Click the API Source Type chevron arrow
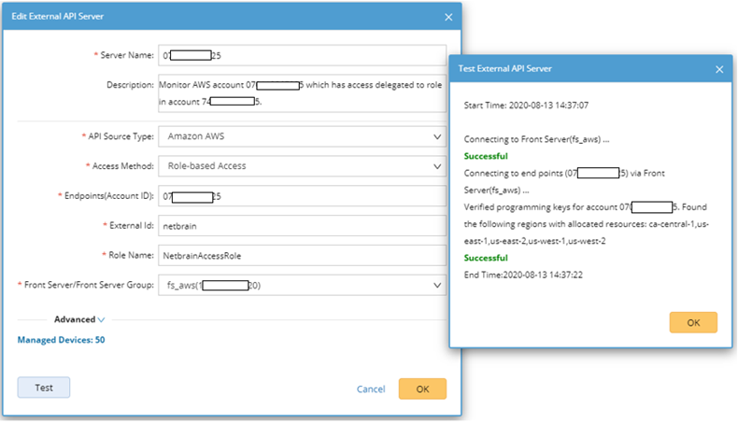 437,137
